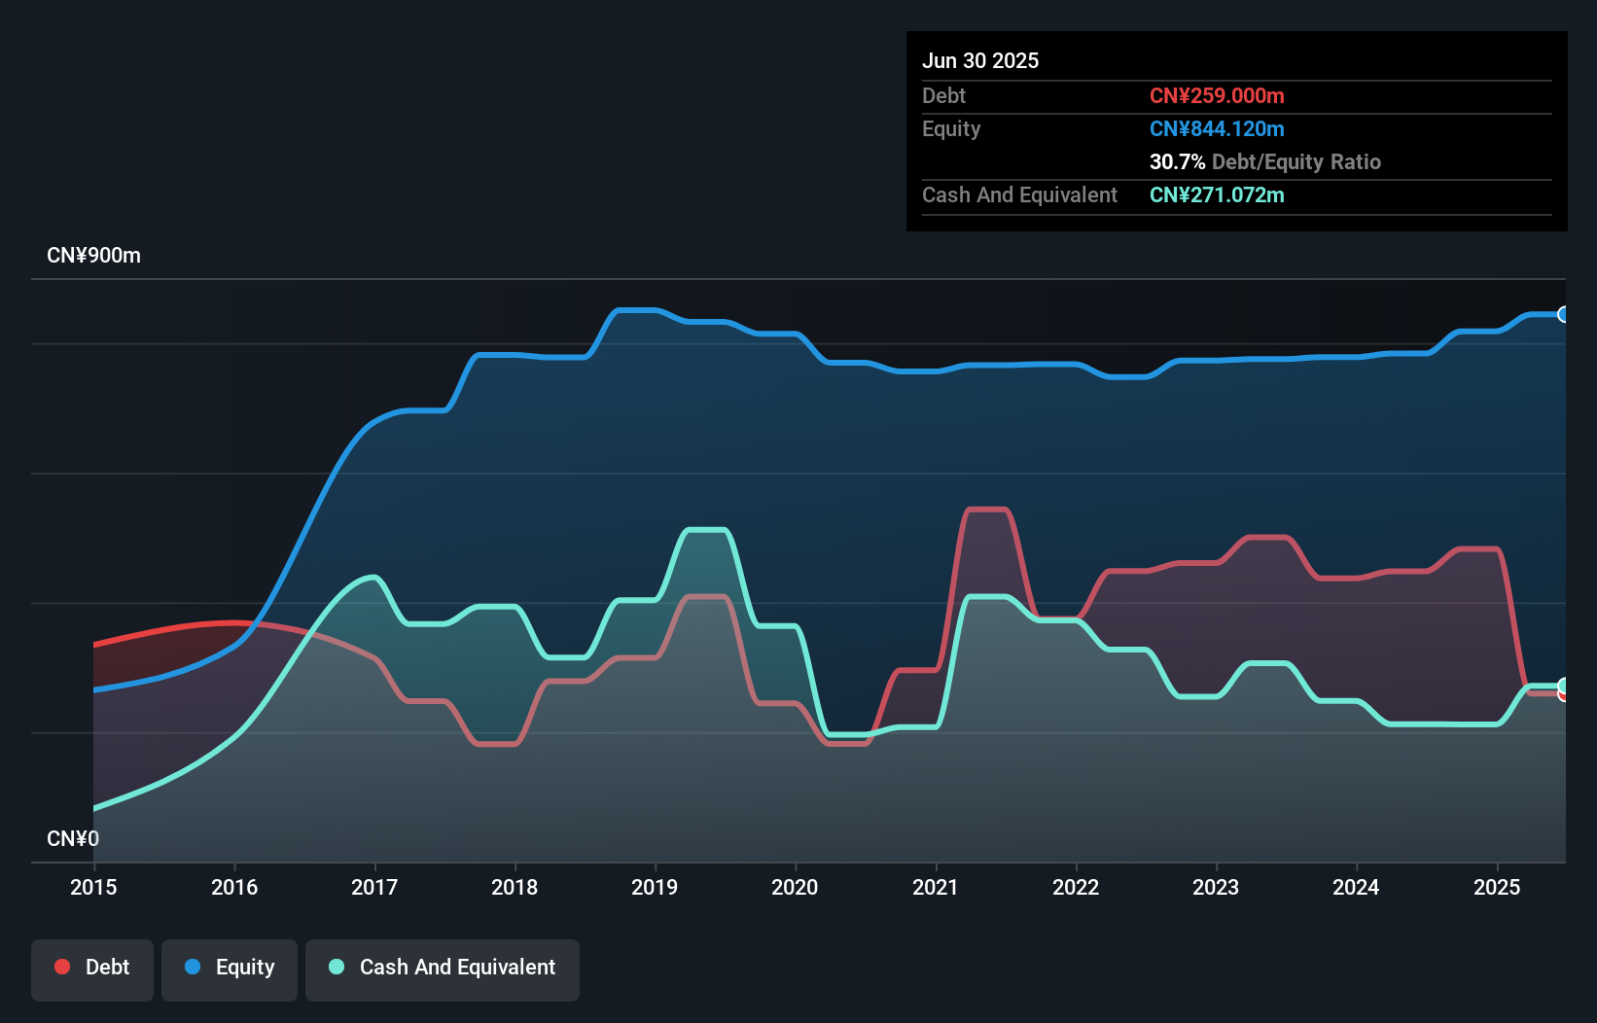Click the red Debt legend dot
1597x1023 pixels.
[62, 967]
